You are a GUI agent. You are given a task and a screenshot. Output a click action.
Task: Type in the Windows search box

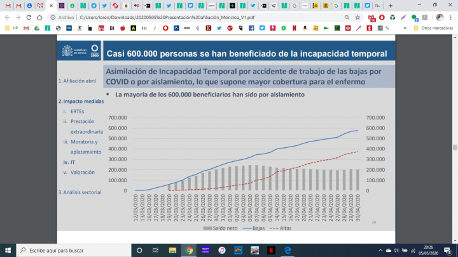click(x=70, y=250)
